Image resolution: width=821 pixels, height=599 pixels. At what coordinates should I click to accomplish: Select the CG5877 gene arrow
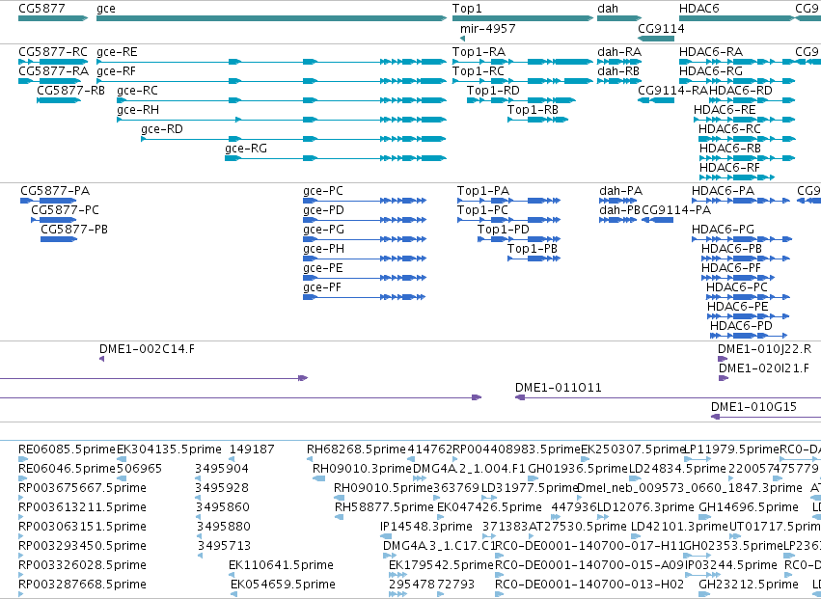[53, 19]
